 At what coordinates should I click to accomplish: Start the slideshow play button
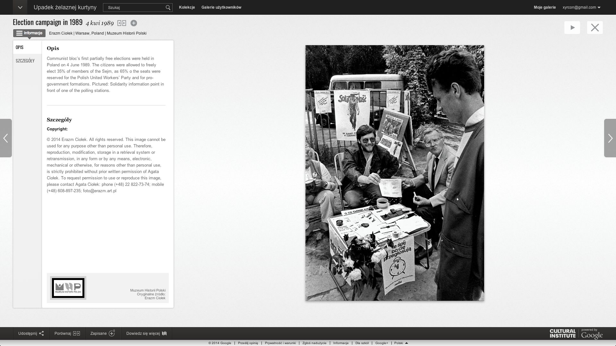click(x=572, y=28)
